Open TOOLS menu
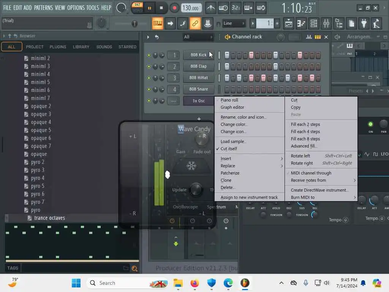The width and height of the screenshot is (389, 292). (x=93, y=8)
